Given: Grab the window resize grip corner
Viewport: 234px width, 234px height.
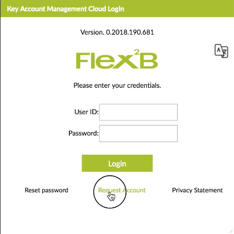Looking at the screenshot, I should pos(231,231).
